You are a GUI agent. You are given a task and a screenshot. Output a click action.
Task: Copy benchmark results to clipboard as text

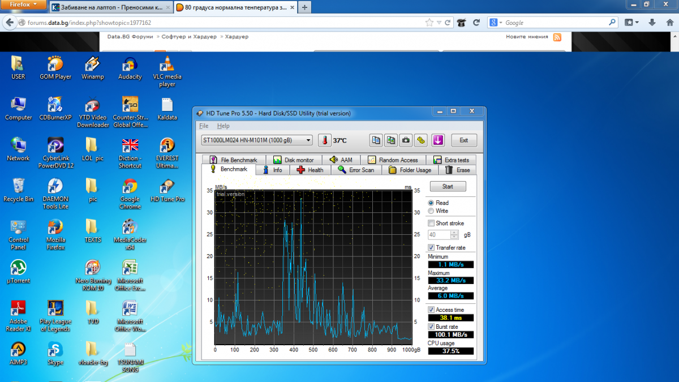376,140
